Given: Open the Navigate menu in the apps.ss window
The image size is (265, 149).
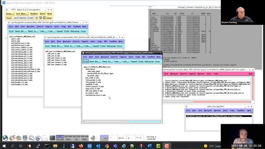Looking at the screenshot, I should [x=105, y=57].
